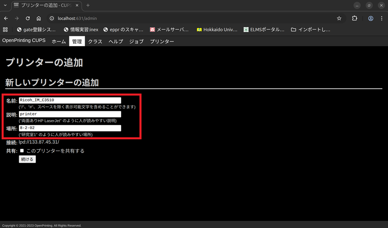Open the Chrome three-dot menu

click(382, 18)
